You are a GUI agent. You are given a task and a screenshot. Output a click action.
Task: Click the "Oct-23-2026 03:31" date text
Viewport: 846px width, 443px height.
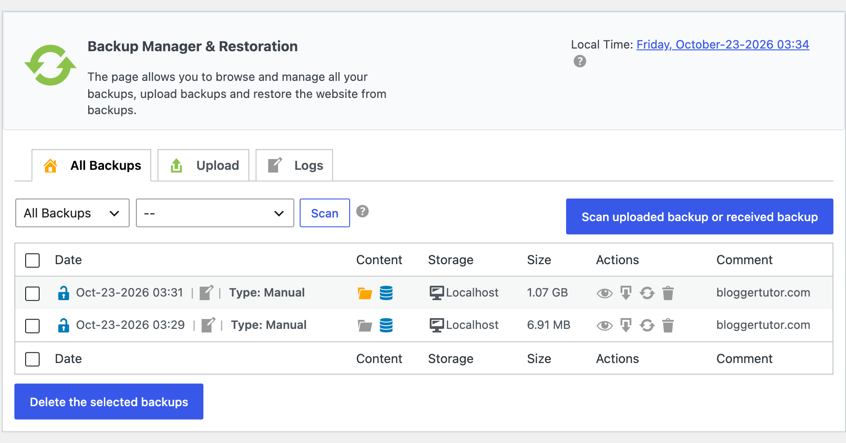click(130, 292)
